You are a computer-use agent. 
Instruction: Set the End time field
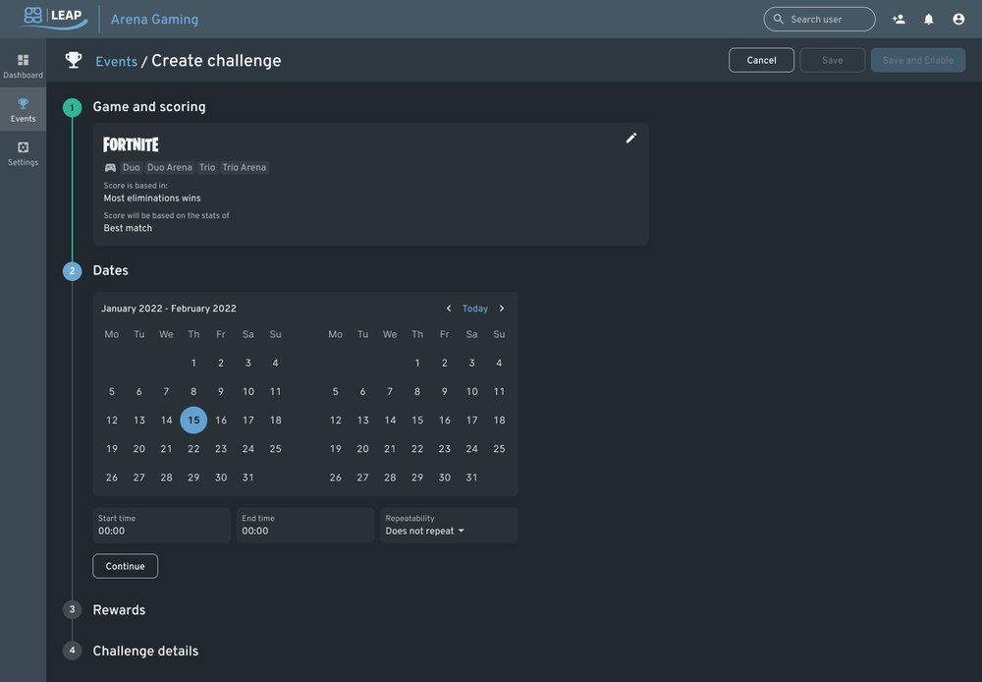[x=305, y=526]
